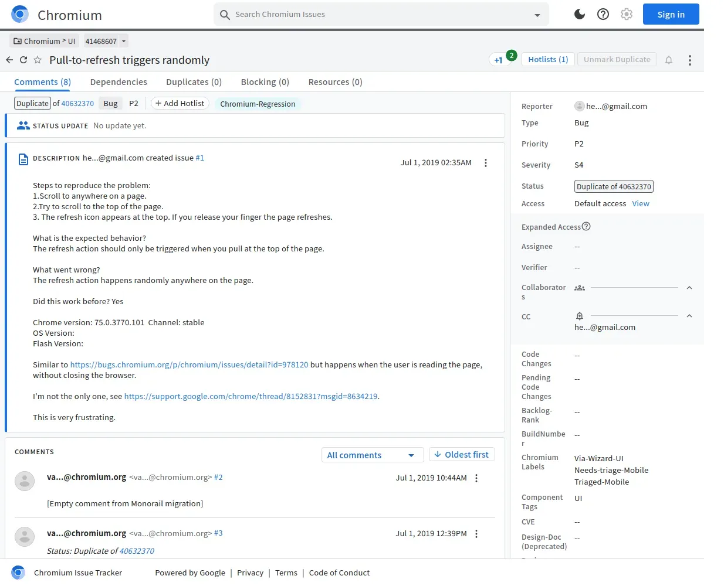The width and height of the screenshot is (724, 586).
Task: Switch to the Blocking (0) tab
Action: pos(265,82)
